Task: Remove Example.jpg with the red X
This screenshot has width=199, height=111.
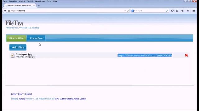Action: (187, 55)
